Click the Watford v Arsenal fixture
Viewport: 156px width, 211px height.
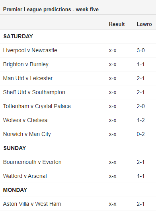(25, 176)
